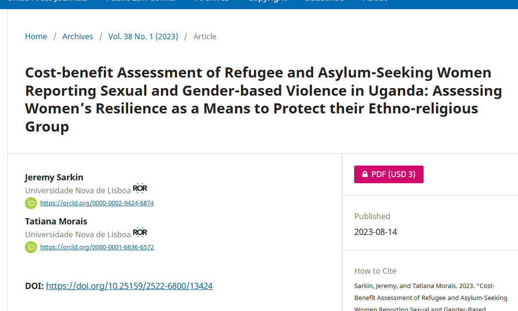
Task: Open Jeremy Sarkin's ROR affiliation icon
Action: [140, 188]
